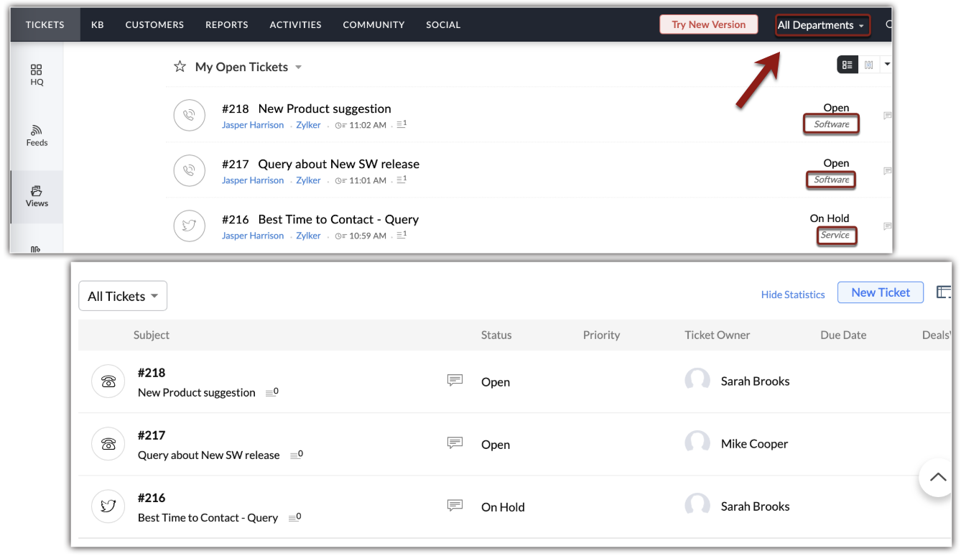
Task: Open the My Open Tickets view dropdown
Action: (x=298, y=68)
